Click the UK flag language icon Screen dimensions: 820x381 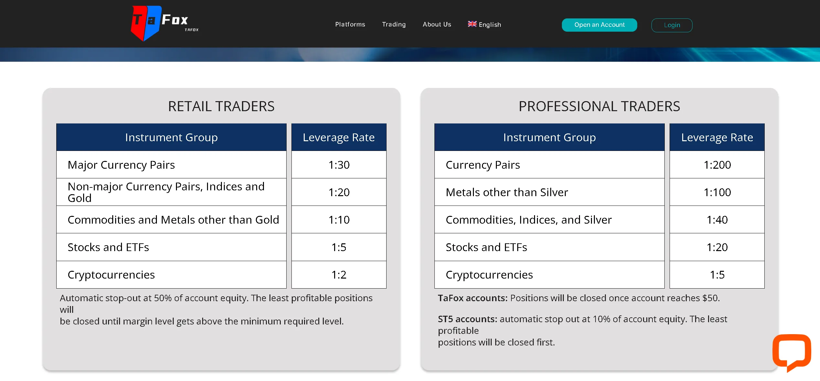472,24
